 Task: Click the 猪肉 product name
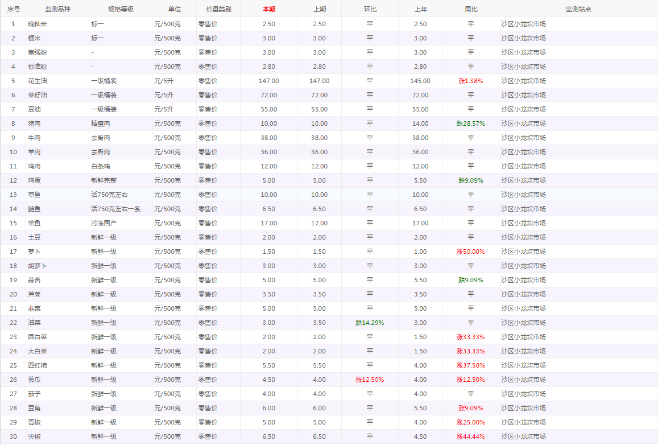tap(34, 123)
